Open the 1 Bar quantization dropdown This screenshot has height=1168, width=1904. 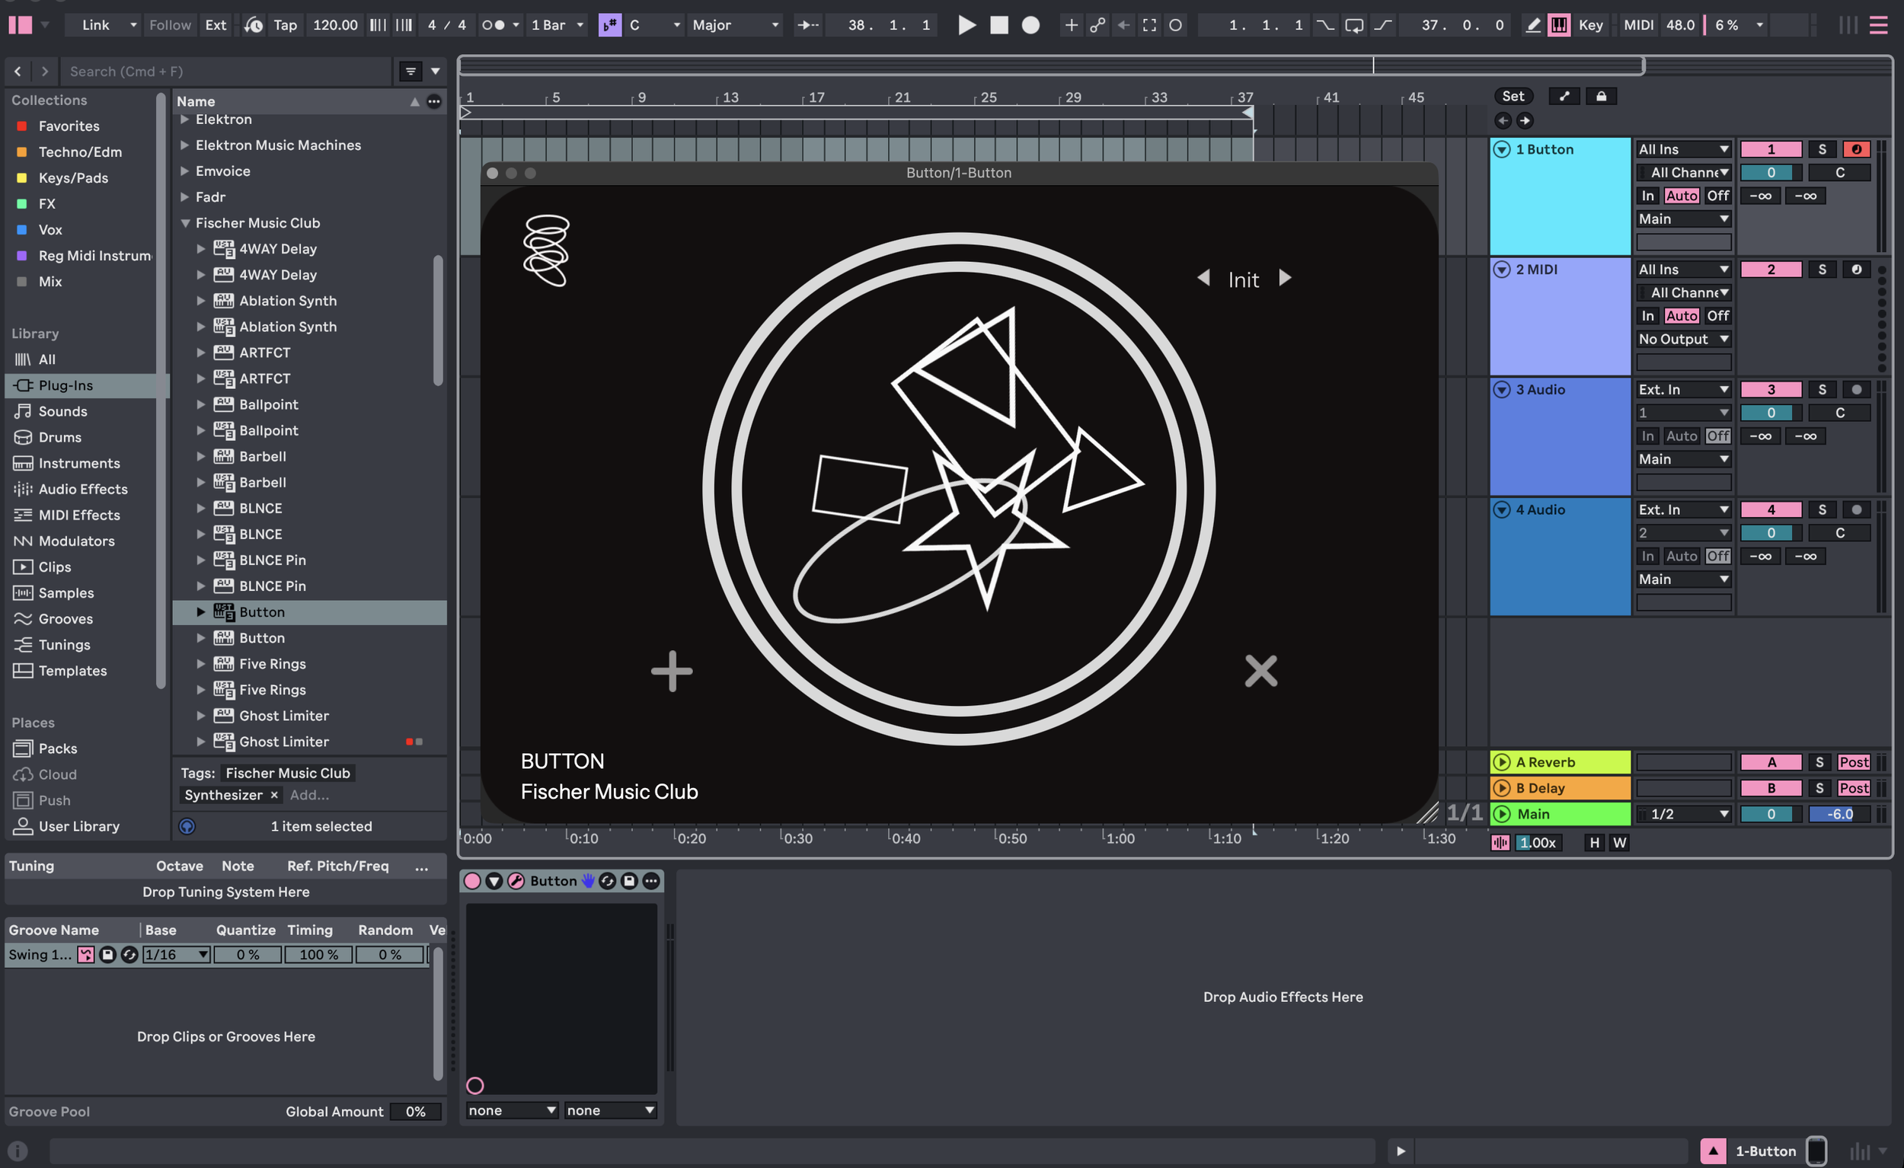pyautogui.click(x=557, y=24)
